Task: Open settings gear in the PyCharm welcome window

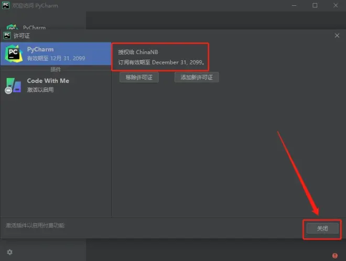Action: tap(10, 252)
